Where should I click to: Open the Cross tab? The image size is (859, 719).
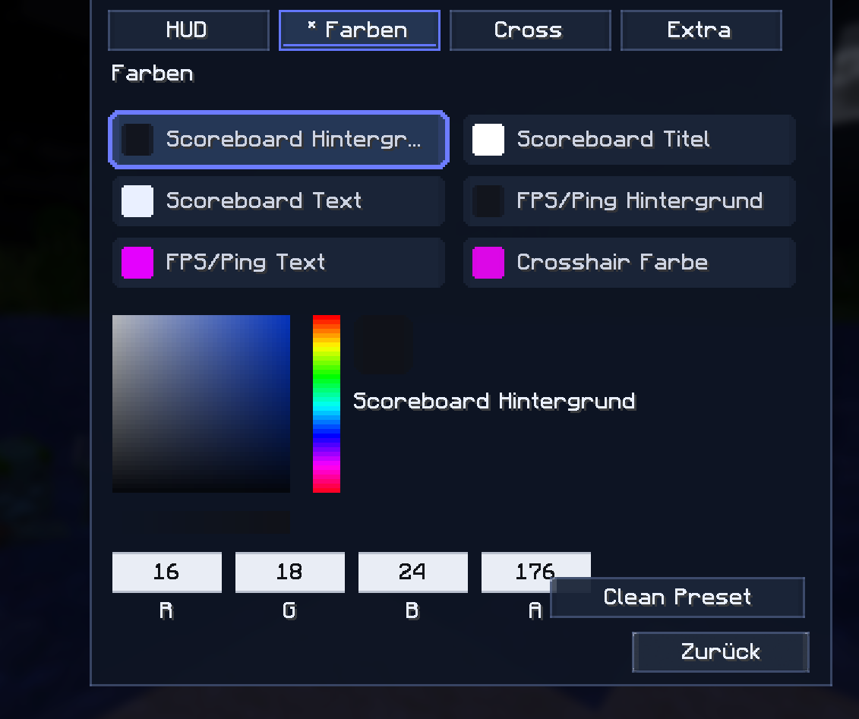(529, 30)
